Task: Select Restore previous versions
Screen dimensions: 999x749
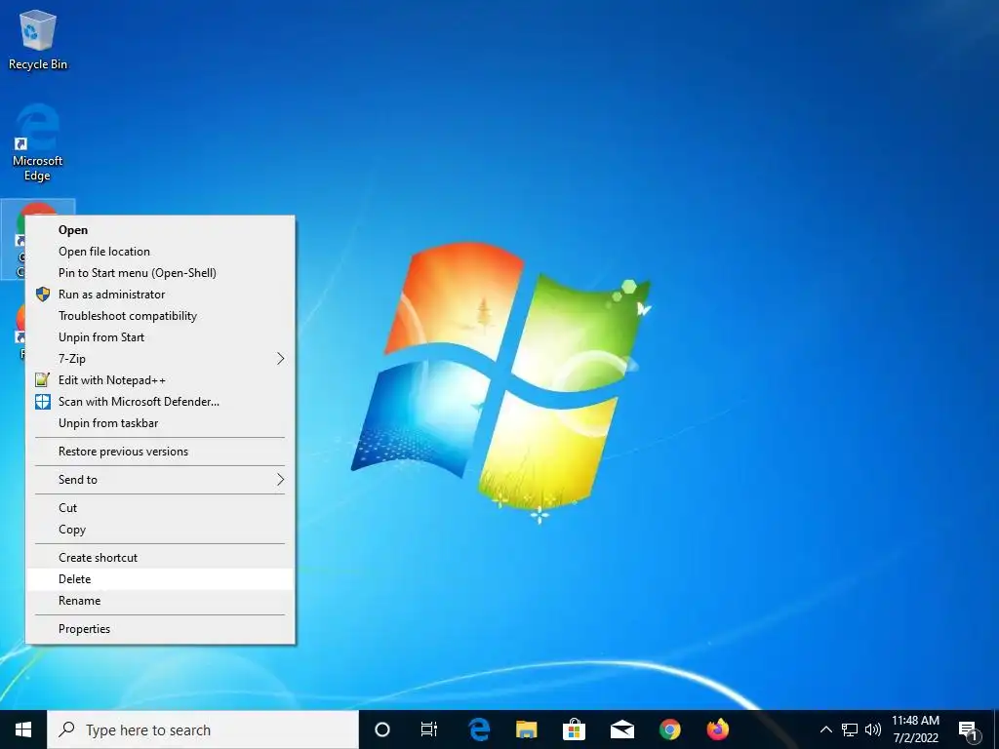Action: pyautogui.click(x=160, y=452)
